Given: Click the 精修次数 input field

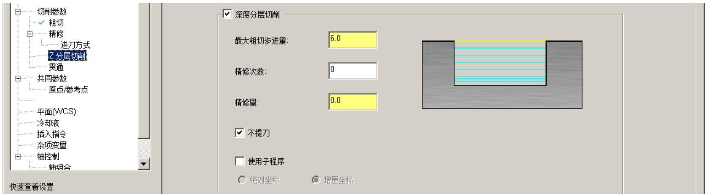Looking at the screenshot, I should [352, 71].
